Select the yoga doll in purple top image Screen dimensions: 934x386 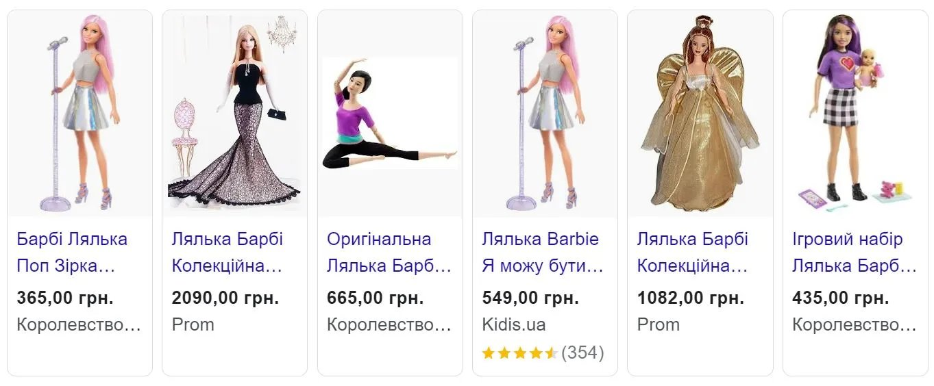click(389, 114)
